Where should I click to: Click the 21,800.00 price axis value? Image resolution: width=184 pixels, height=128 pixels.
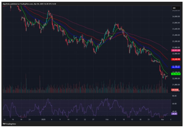pyautogui.click(x=176, y=84)
